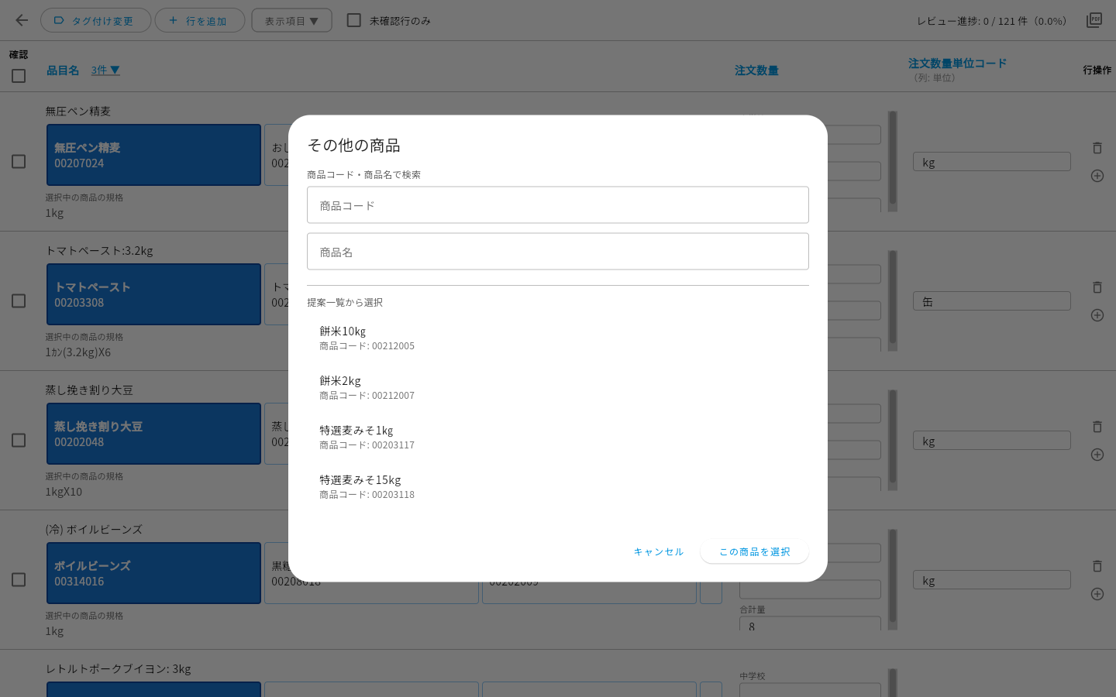
Task: Click the first row vertical scrollbar
Action: coord(893,161)
